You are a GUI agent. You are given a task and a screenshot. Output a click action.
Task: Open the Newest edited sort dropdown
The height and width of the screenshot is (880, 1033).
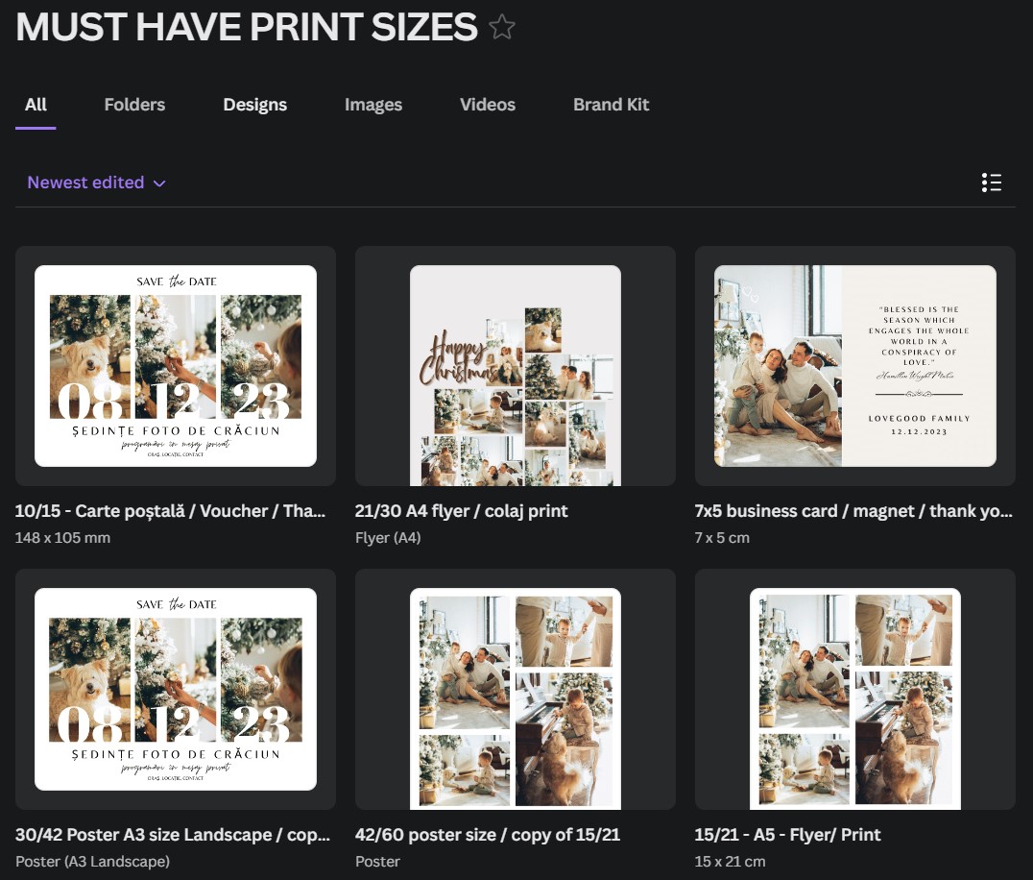(x=96, y=183)
